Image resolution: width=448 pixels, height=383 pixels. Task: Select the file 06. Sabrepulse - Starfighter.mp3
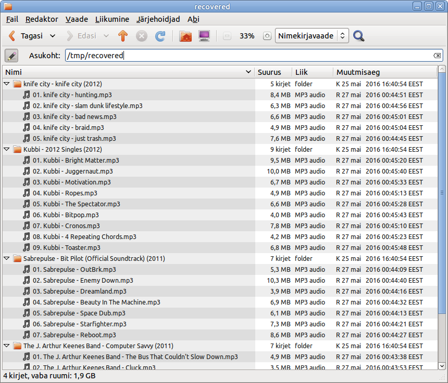click(220, 324)
